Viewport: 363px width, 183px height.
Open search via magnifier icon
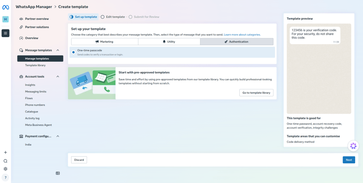click(6, 161)
